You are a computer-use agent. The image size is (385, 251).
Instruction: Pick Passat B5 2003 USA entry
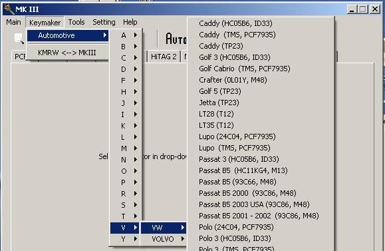[261, 204]
